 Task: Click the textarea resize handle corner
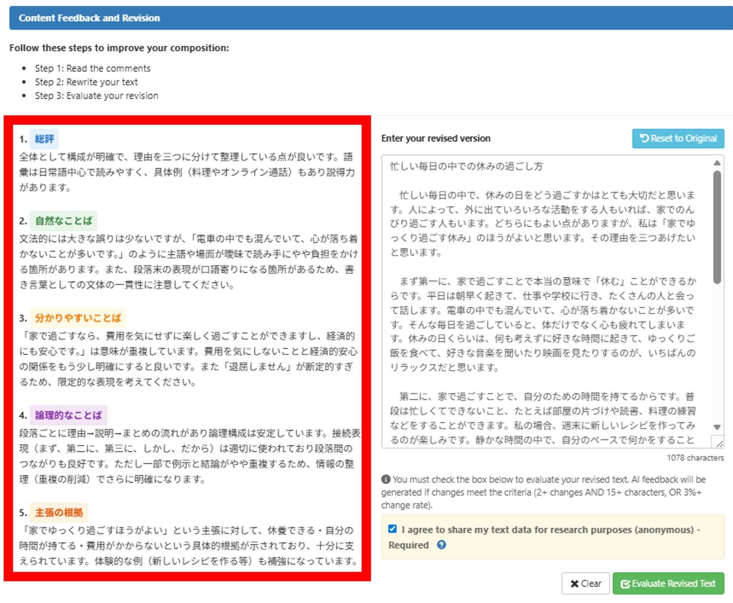(719, 444)
